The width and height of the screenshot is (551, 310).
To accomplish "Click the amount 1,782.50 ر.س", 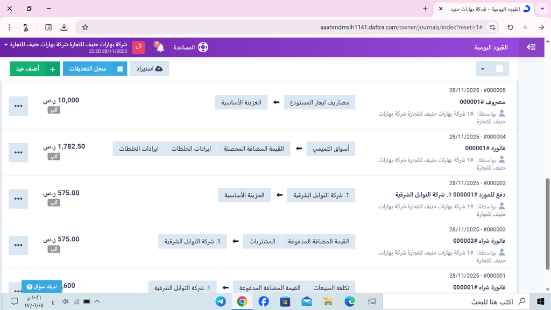I will pos(65,146).
